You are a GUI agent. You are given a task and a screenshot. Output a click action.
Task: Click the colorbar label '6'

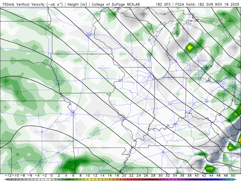pyautogui.click(x=73, y=176)
